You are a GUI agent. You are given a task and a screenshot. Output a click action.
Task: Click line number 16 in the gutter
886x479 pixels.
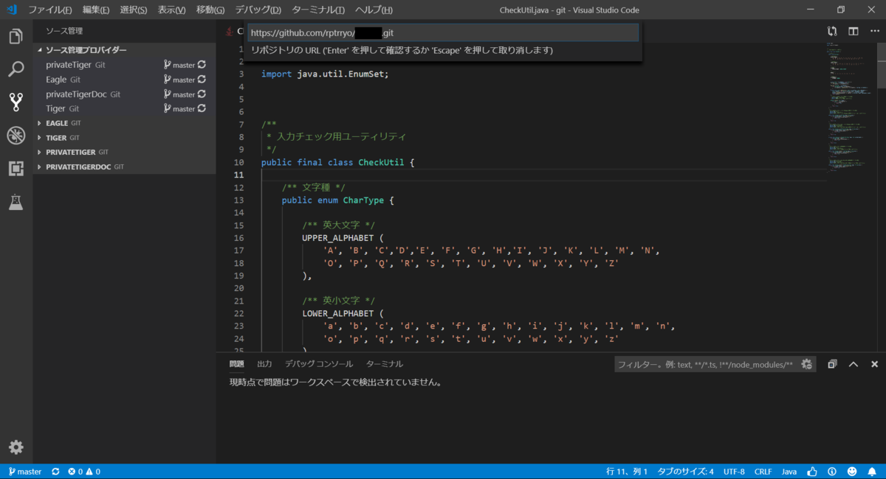point(238,238)
